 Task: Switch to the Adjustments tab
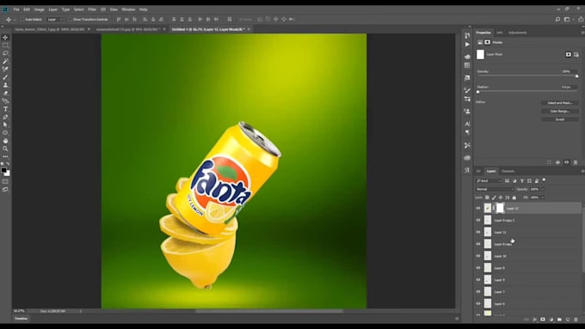[518, 33]
